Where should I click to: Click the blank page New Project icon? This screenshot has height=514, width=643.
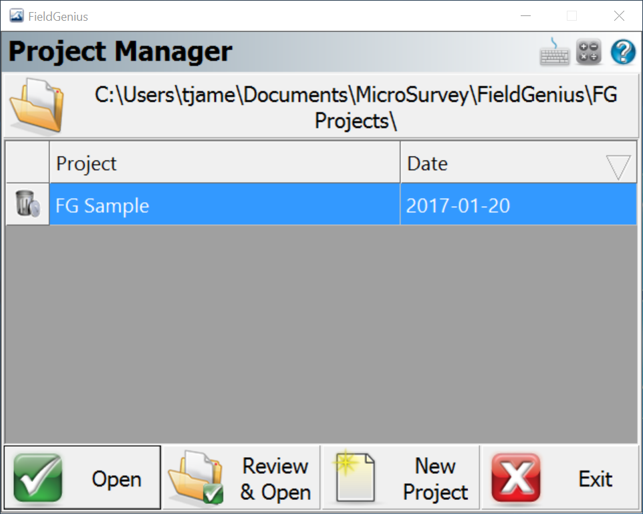pos(354,478)
